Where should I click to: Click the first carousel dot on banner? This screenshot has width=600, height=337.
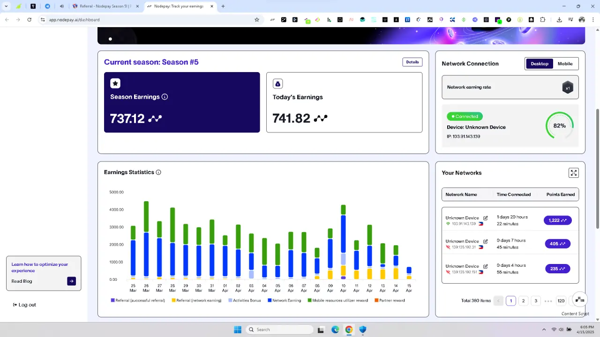(110, 39)
